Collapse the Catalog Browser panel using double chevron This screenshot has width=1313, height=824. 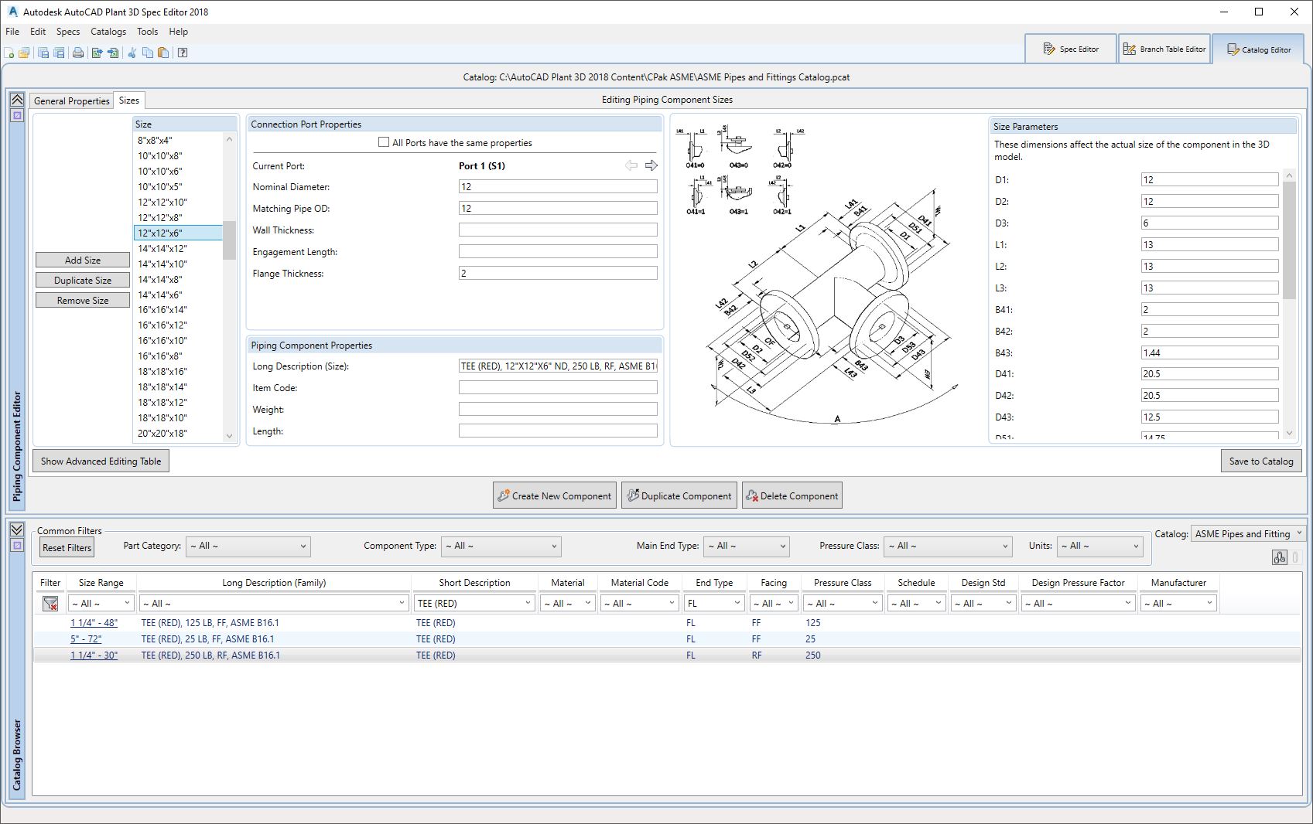16,530
